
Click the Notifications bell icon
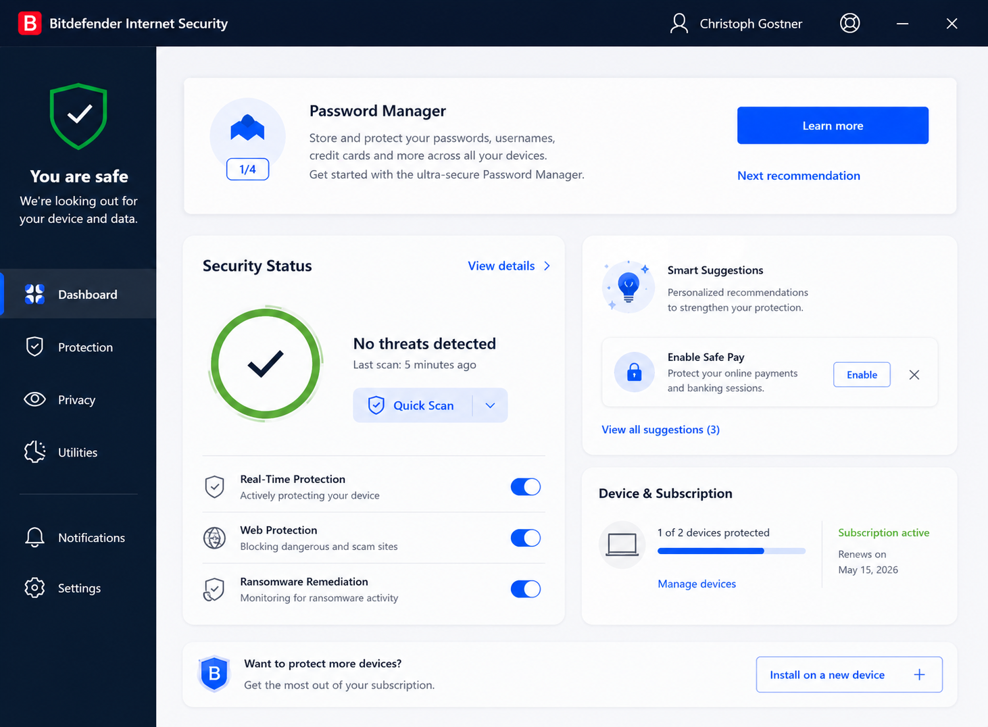coord(34,537)
